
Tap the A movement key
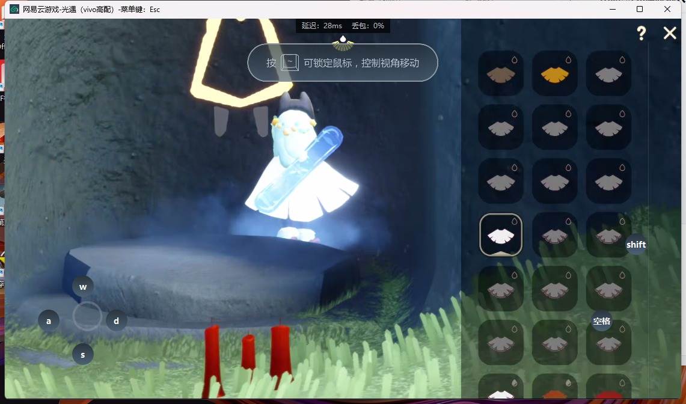(49, 321)
